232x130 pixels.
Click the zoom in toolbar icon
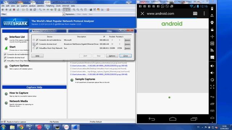[74, 10]
